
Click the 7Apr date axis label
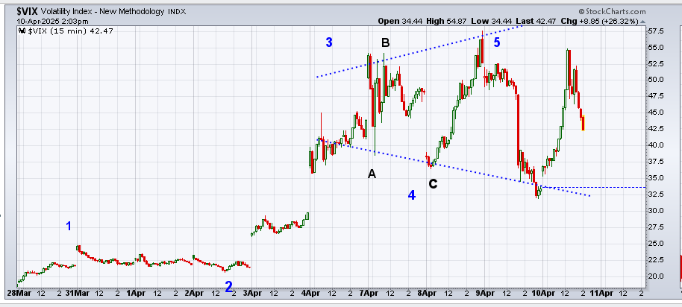(369, 294)
